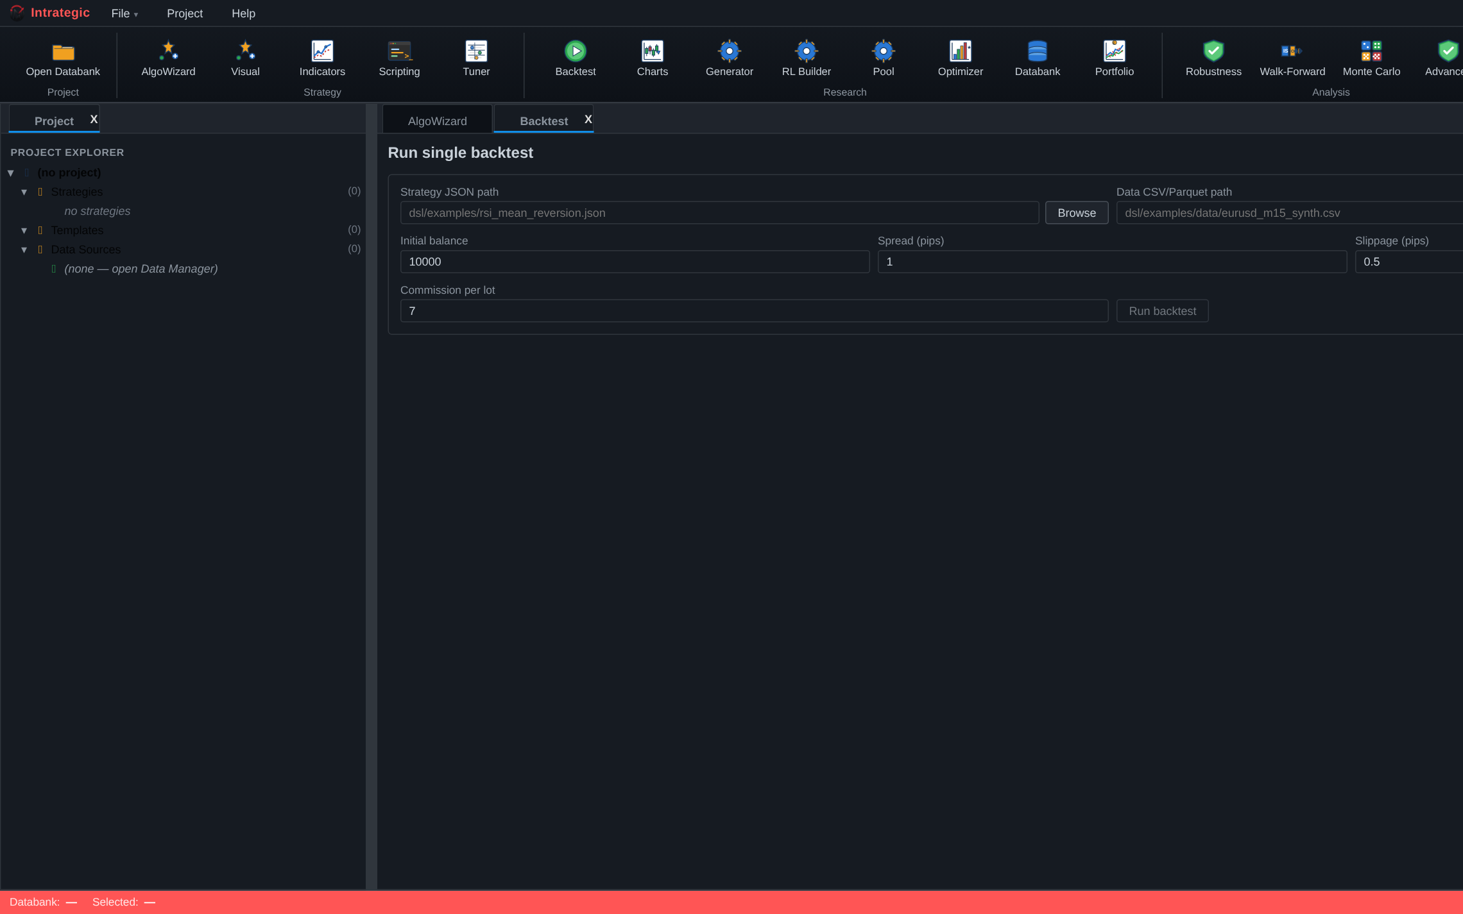Collapse the Templates tree node

click(24, 231)
